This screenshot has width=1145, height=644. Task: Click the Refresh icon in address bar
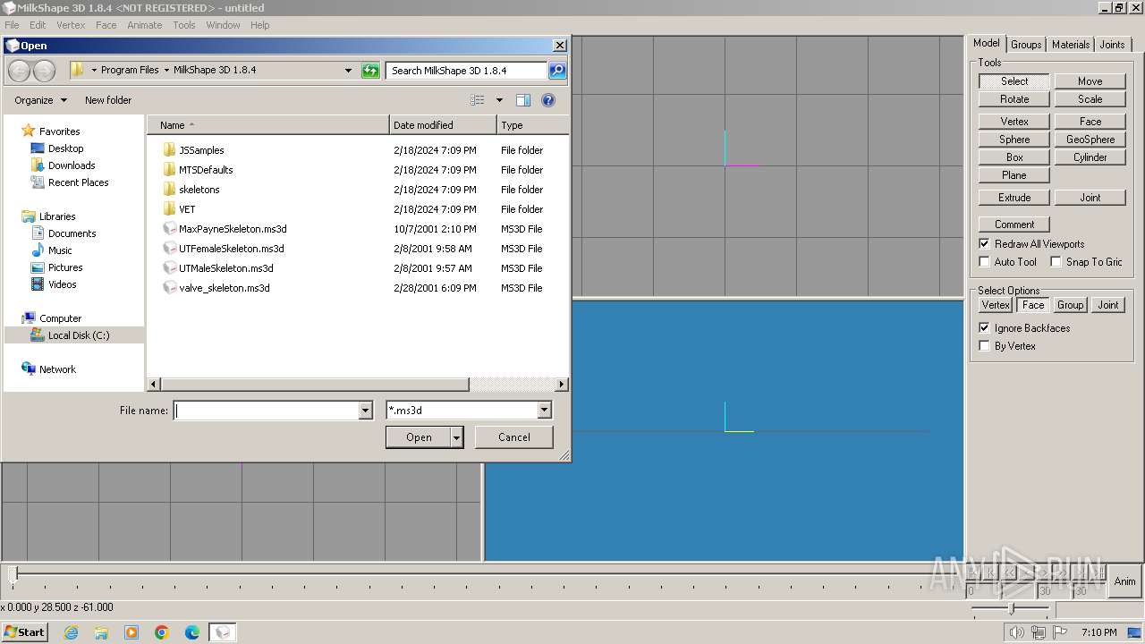click(x=370, y=70)
